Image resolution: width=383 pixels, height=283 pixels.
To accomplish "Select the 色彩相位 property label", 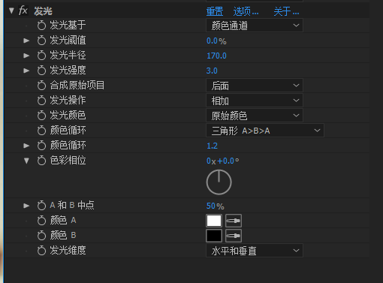I will pos(68,160).
